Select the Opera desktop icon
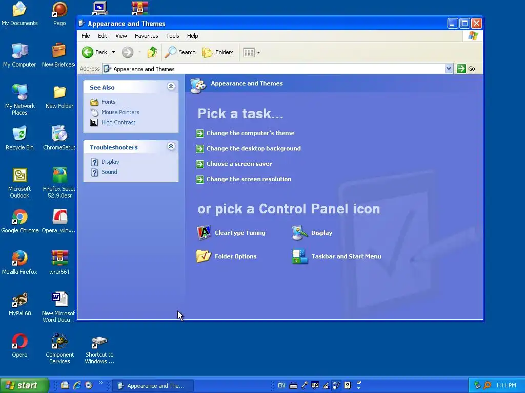 point(19,345)
